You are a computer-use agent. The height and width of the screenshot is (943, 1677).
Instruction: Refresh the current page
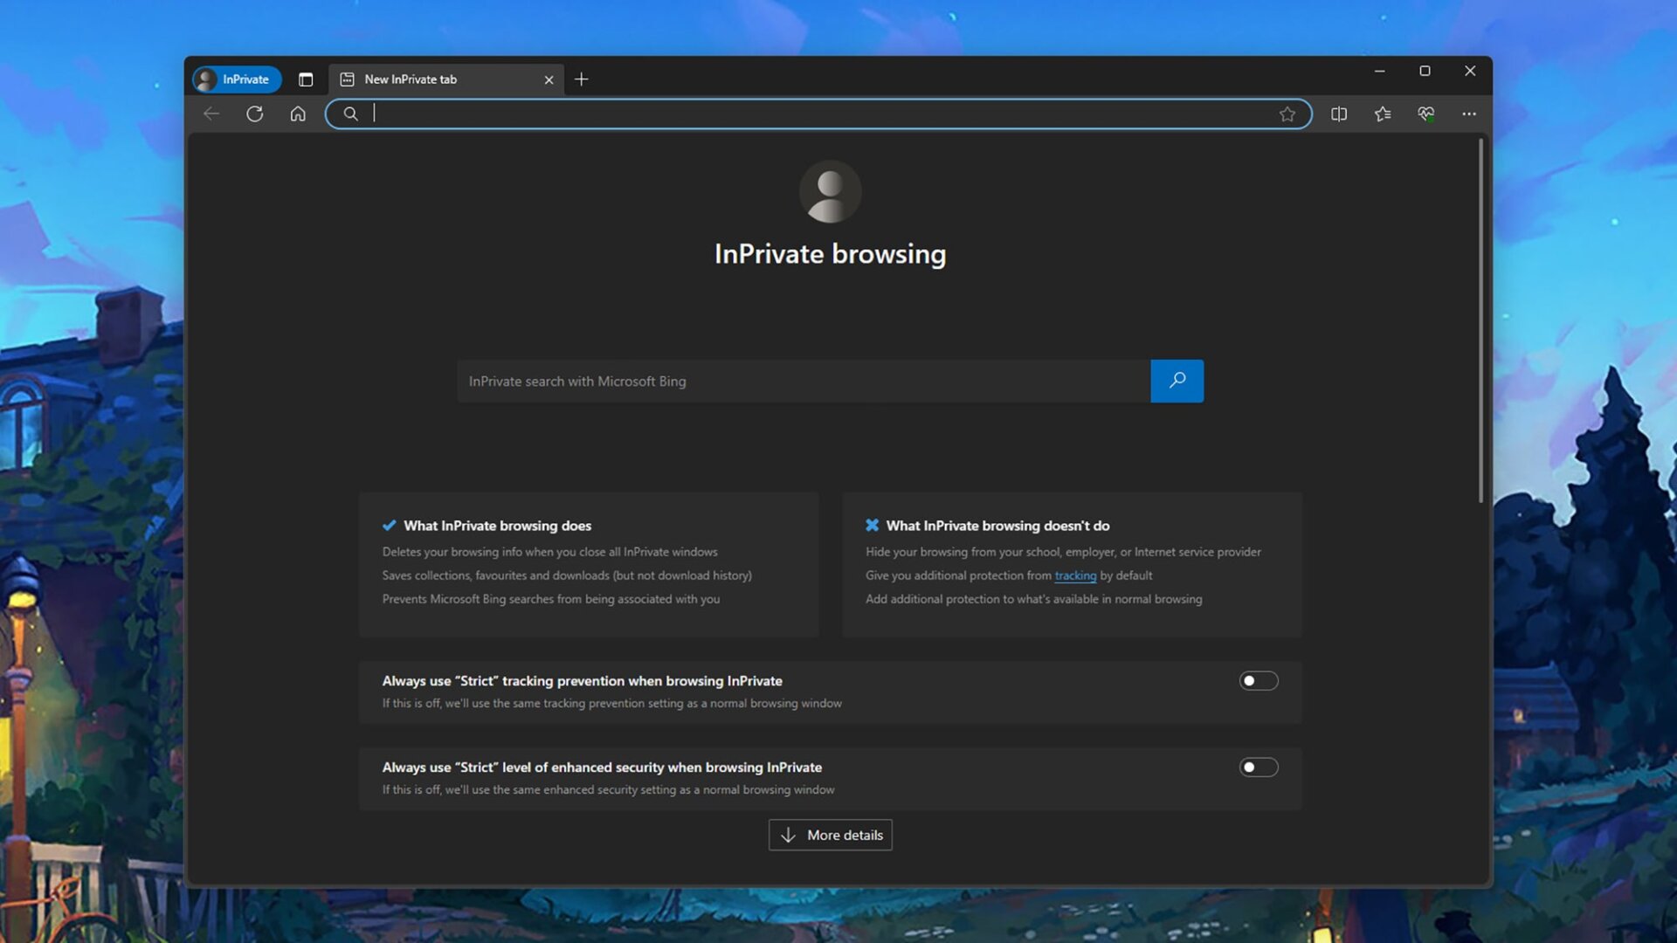pos(255,114)
